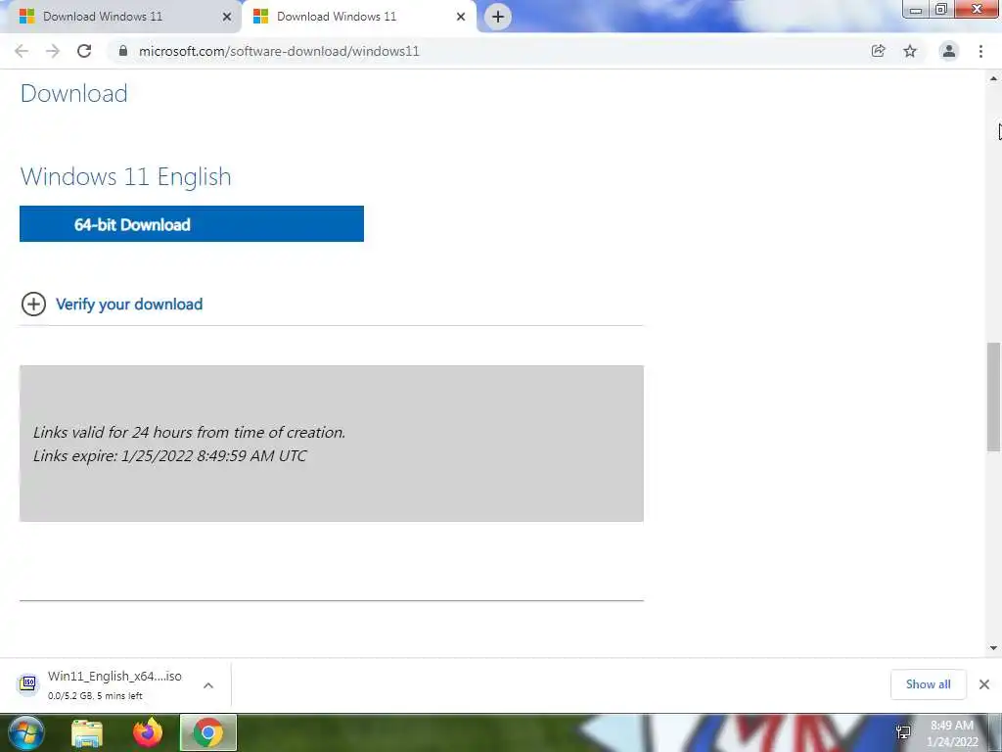Open the Win11 ISO file icon in downloads bar
This screenshot has height=752, width=1002.
[28, 683]
